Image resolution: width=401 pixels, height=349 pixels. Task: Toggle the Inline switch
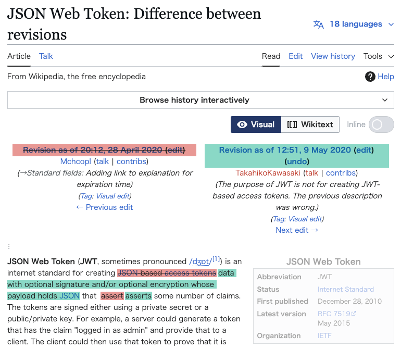(381, 124)
